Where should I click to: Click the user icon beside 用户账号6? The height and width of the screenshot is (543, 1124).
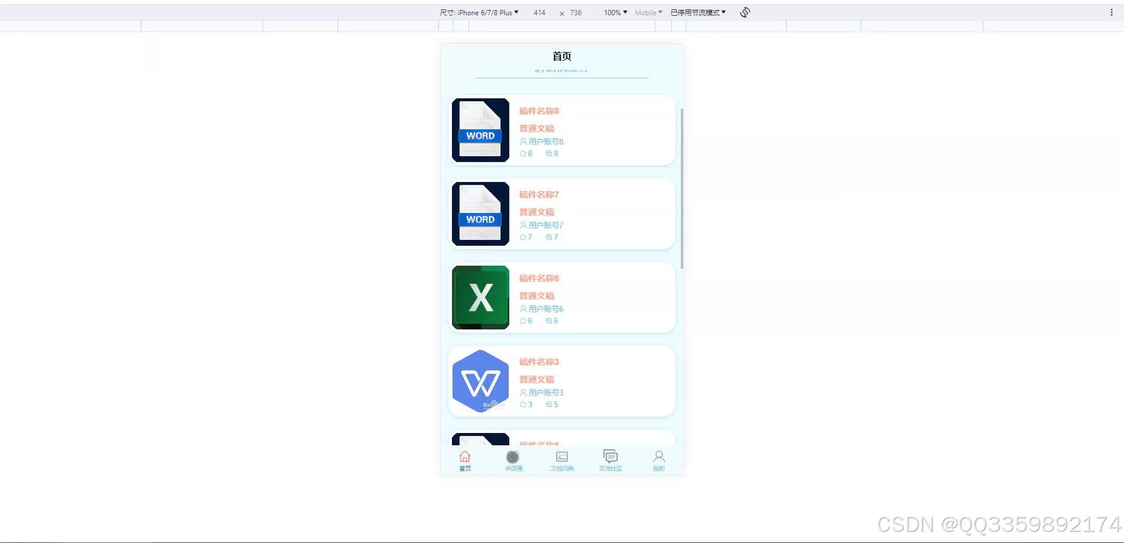(523, 309)
